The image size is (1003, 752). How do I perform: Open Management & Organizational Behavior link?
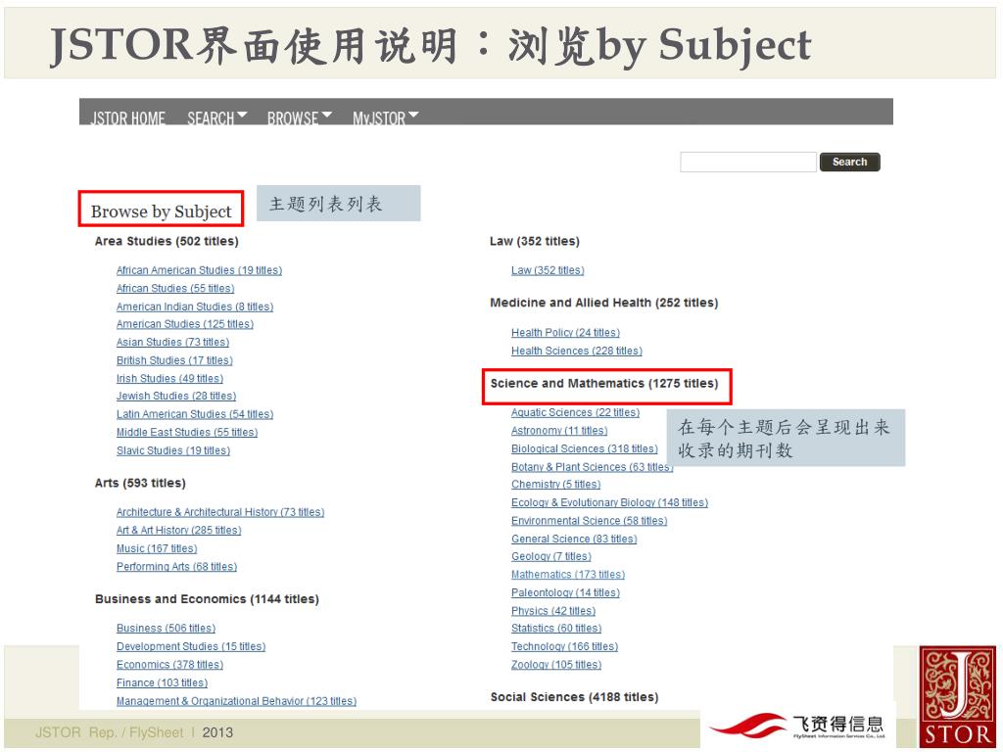click(x=236, y=701)
